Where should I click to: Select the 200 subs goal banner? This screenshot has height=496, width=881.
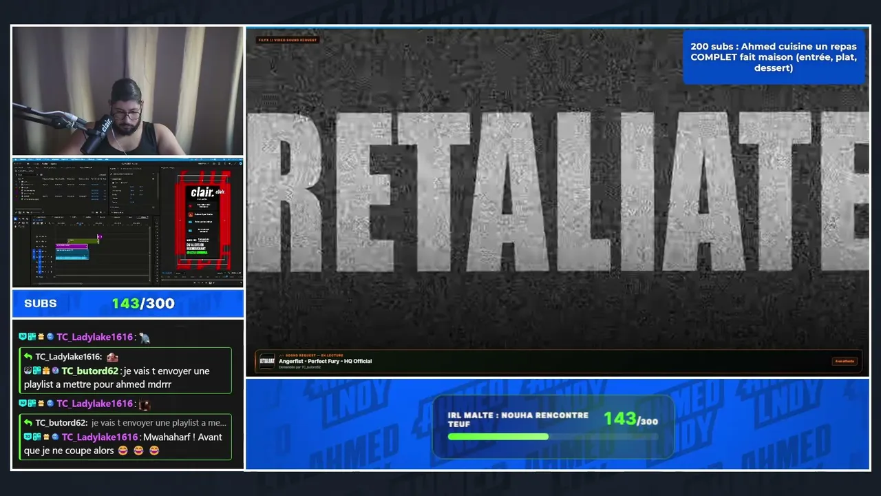pos(774,57)
